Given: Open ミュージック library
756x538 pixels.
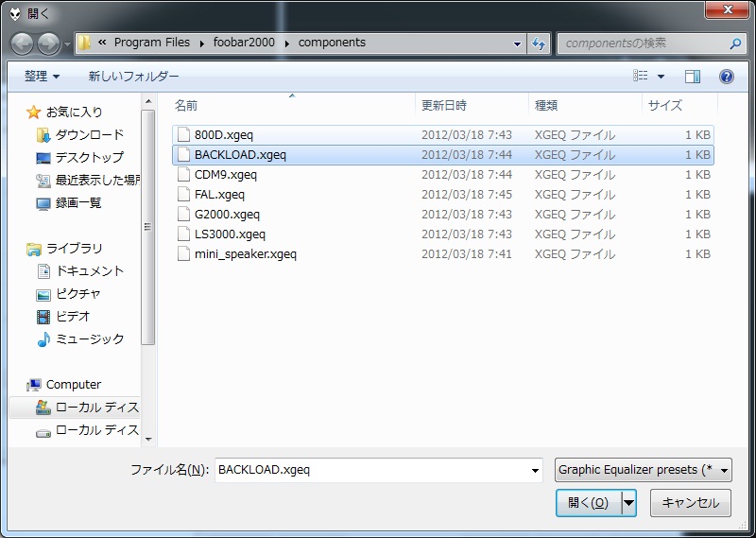Looking at the screenshot, I should 90,339.
